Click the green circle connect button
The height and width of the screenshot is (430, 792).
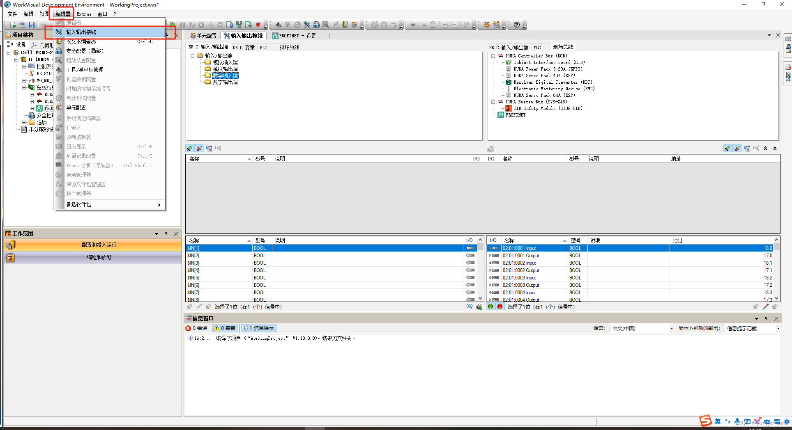[x=490, y=306]
